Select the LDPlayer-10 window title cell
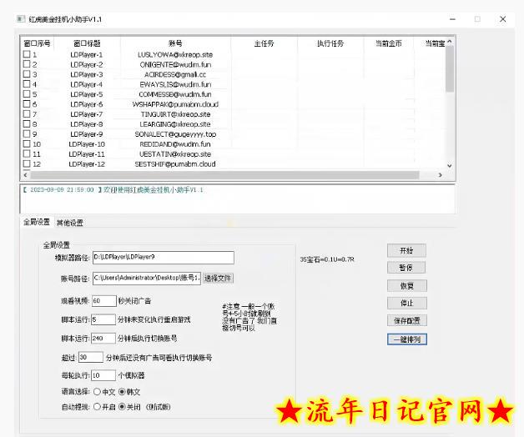524x437 pixels. tap(87, 144)
